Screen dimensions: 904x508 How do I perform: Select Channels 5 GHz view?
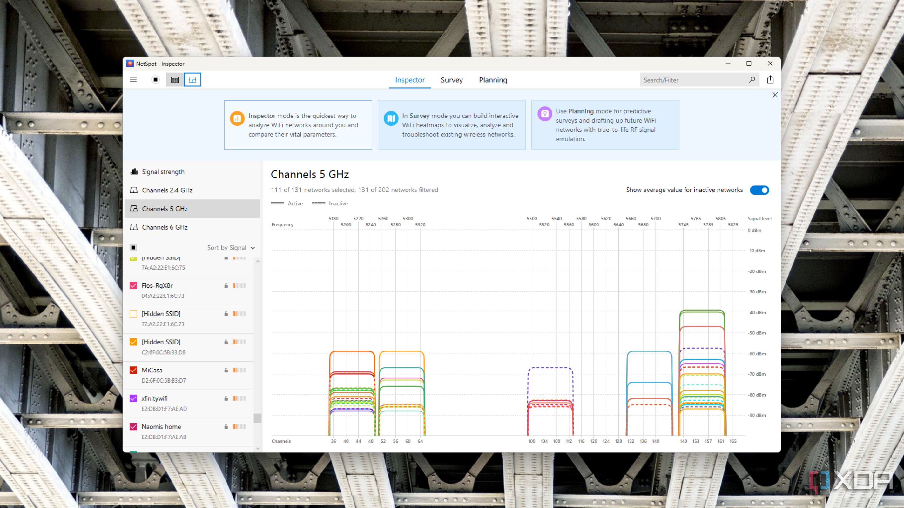tap(192, 209)
